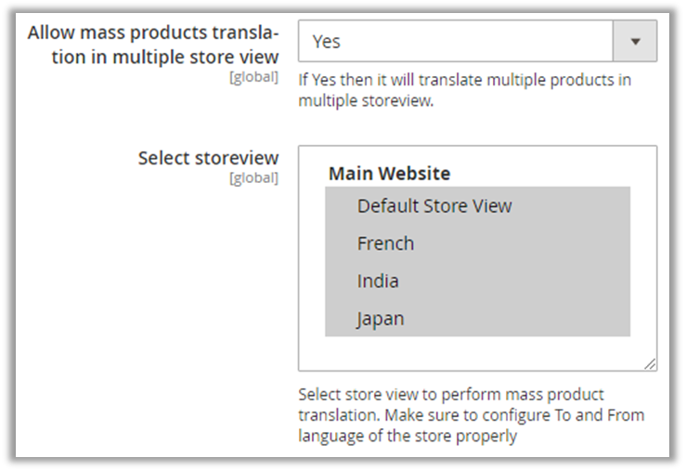The width and height of the screenshot is (686, 471).
Task: Click note 'Select store view to perform mass'
Action: tap(451, 395)
